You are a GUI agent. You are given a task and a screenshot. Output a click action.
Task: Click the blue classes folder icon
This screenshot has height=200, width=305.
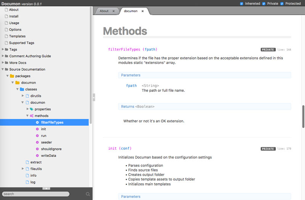coord(22,89)
